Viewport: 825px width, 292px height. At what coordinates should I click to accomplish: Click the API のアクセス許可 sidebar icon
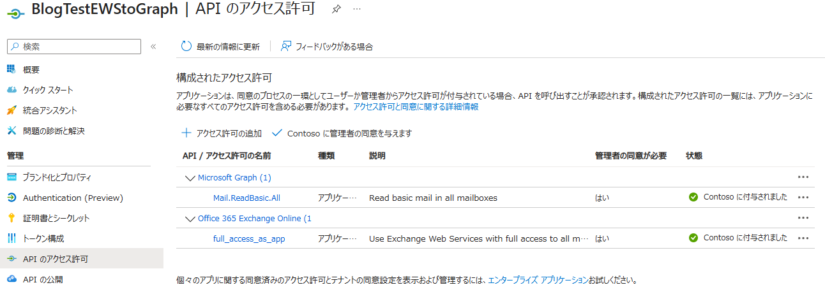click(x=11, y=259)
